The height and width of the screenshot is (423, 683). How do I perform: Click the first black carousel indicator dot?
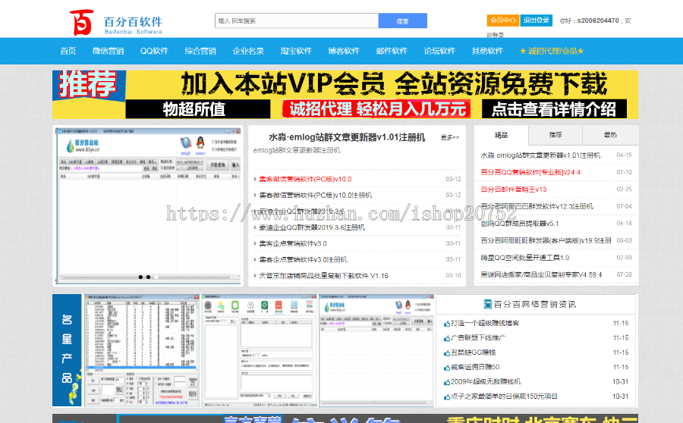click(x=140, y=277)
